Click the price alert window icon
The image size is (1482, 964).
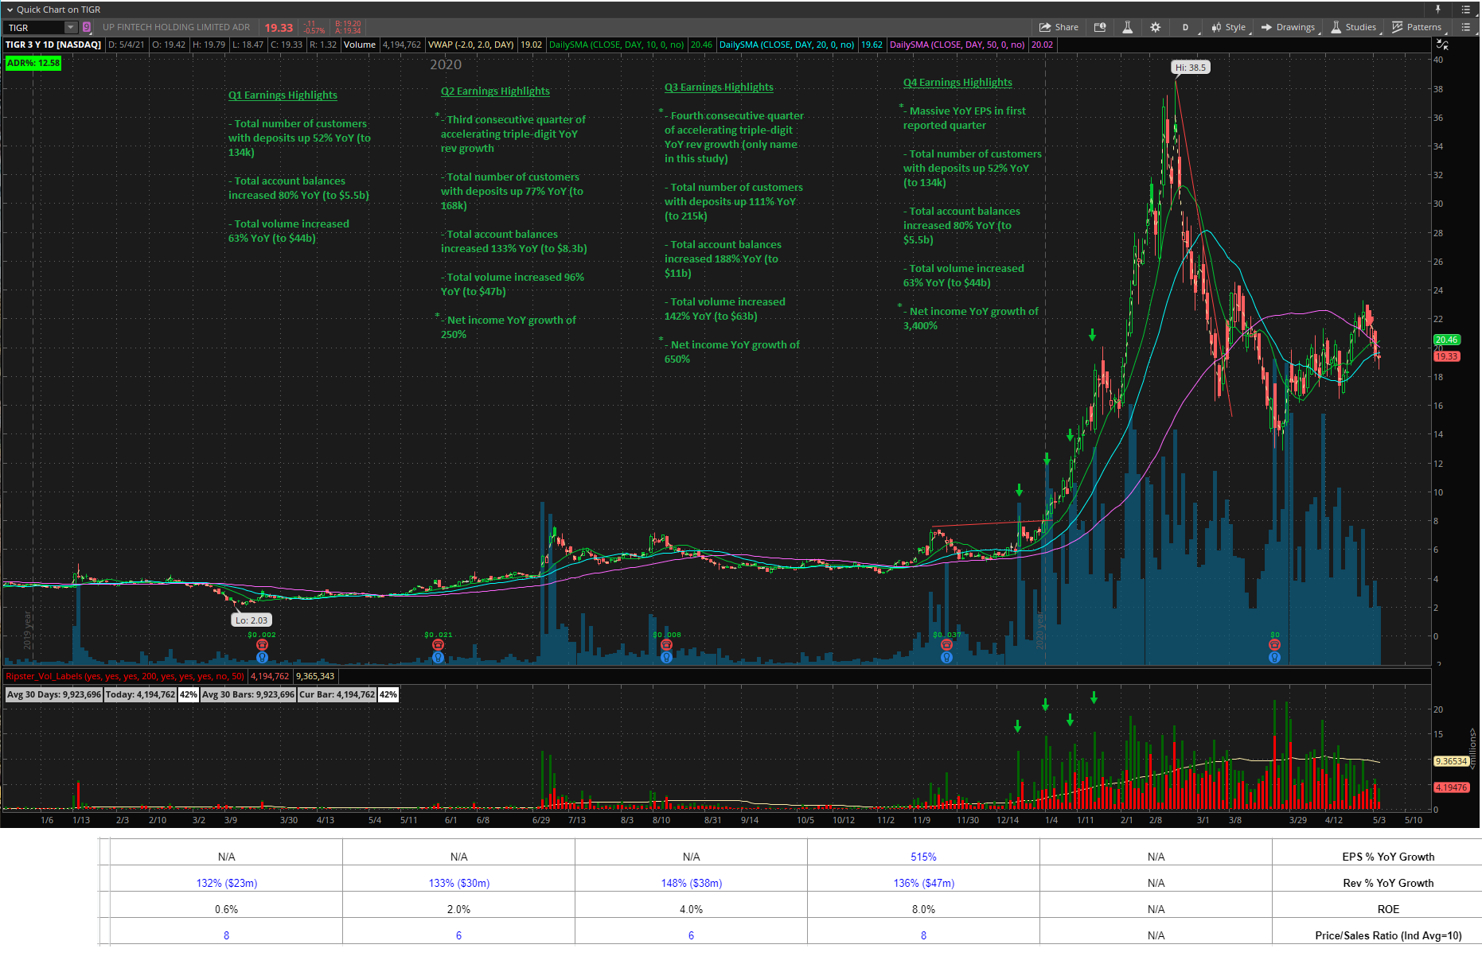1100,27
